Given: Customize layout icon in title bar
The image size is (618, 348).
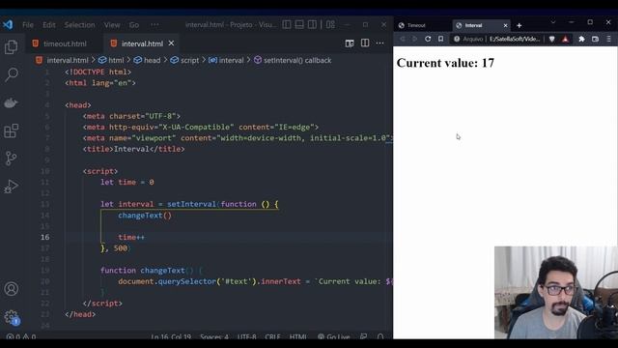Looking at the screenshot, I should (330, 24).
